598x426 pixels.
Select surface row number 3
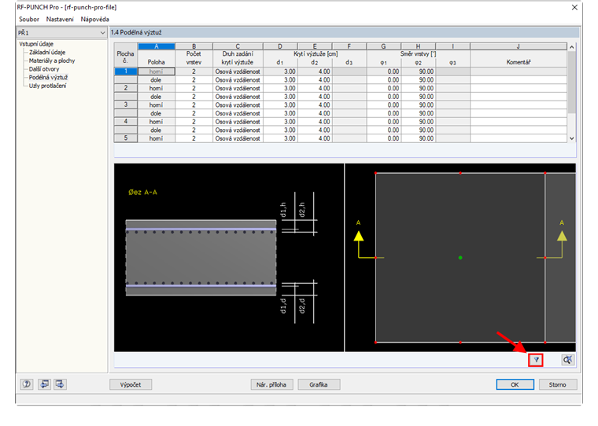click(x=126, y=105)
